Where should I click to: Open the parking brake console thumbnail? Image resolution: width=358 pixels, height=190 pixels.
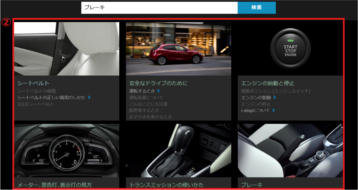(x=290, y=151)
